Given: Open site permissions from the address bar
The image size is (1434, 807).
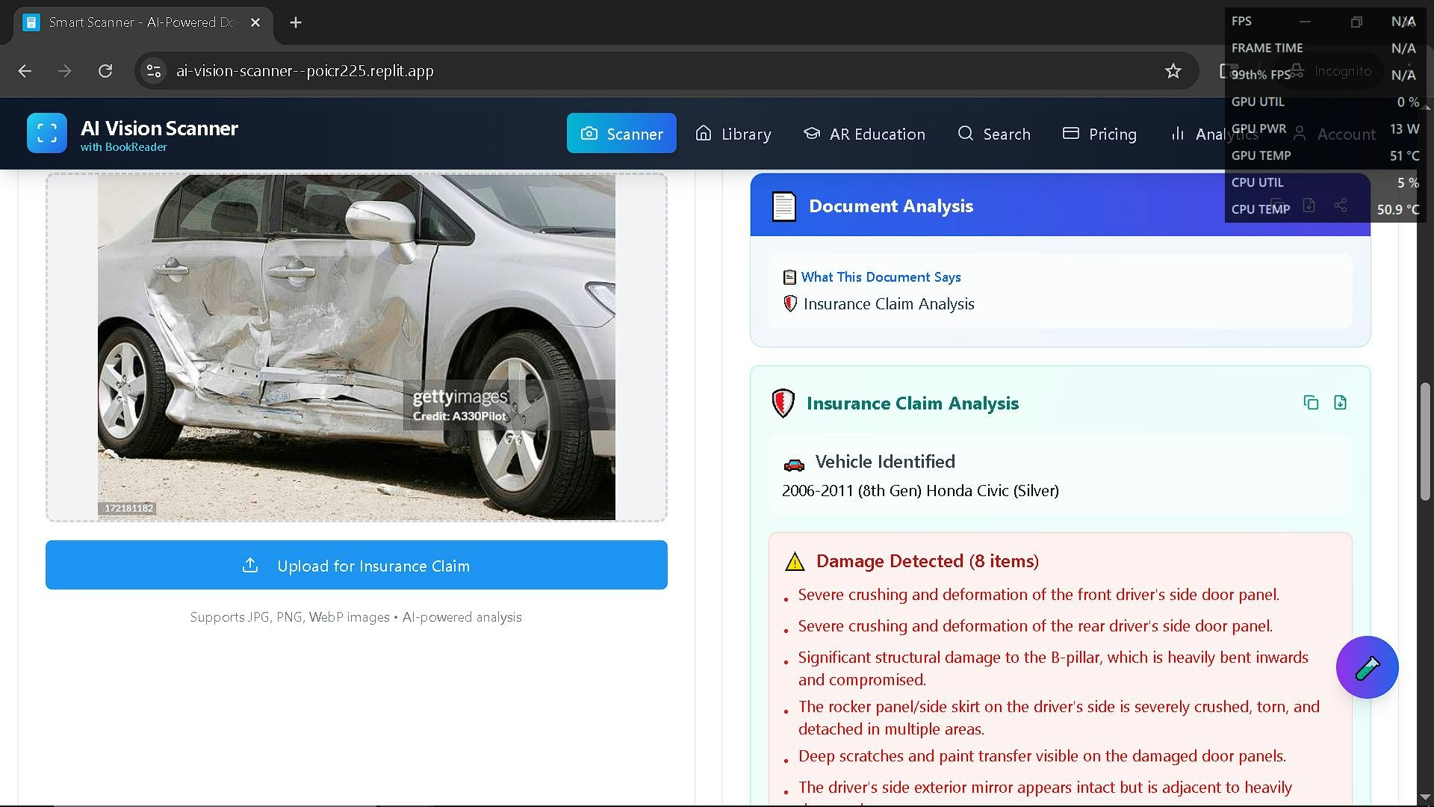Looking at the screenshot, I should [154, 71].
